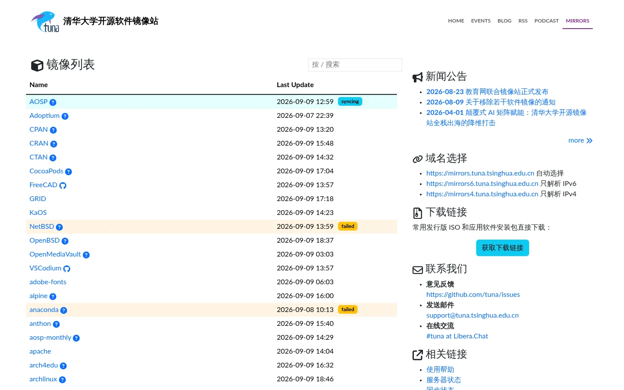Viewport: 624px width, 390px height.
Task: Click the 获取下载链接 button
Action: tap(503, 248)
